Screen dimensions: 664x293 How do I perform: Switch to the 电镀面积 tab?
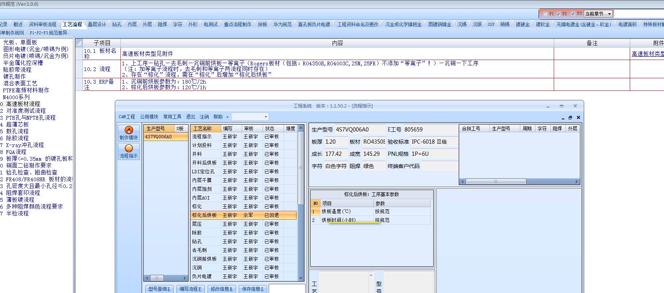click(627, 24)
